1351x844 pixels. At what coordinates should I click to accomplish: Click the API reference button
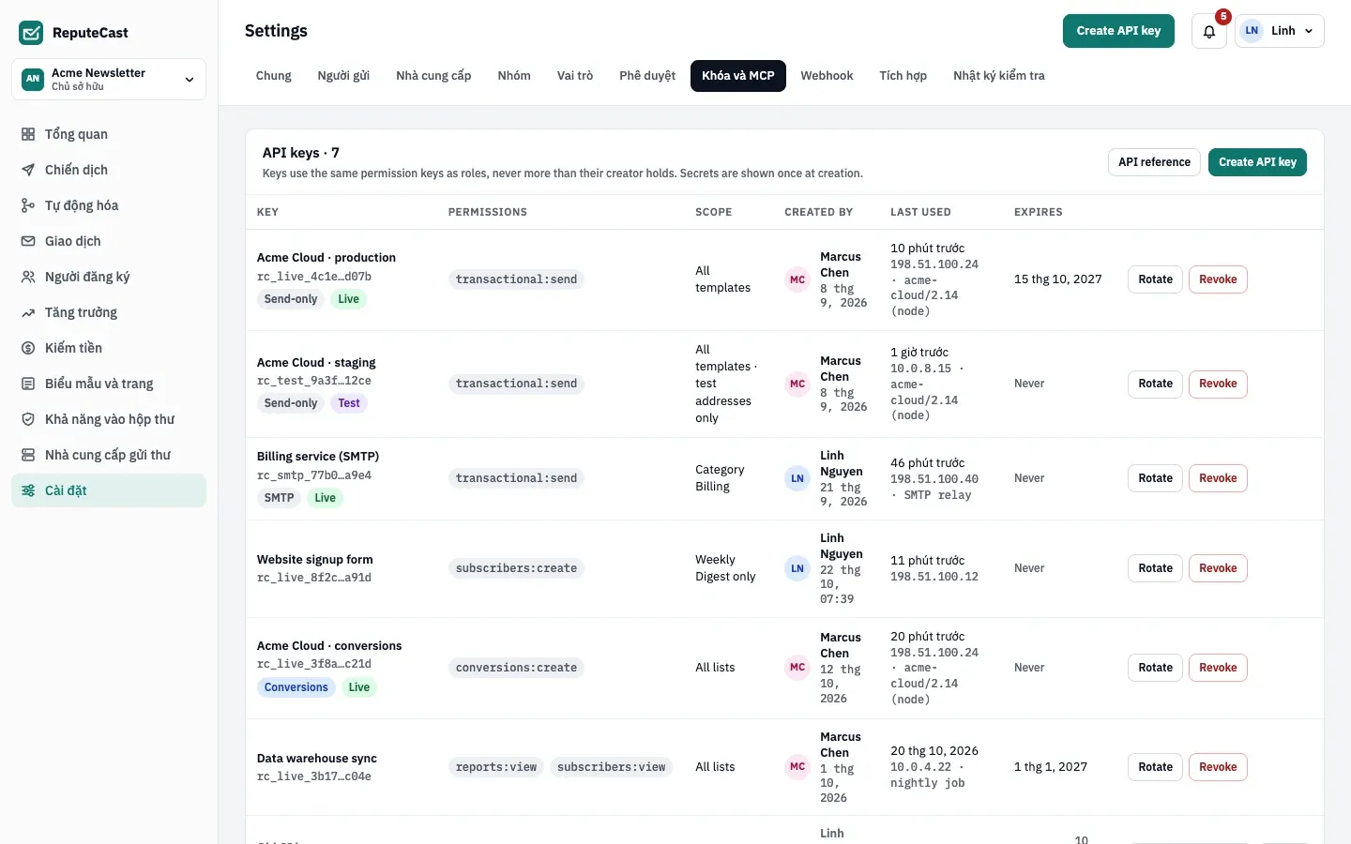[x=1154, y=162]
